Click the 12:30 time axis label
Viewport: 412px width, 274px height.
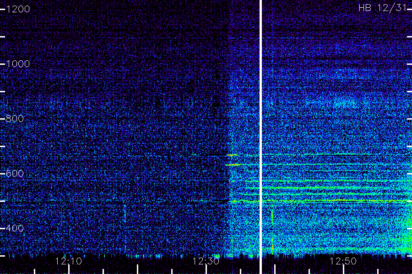pyautogui.click(x=206, y=261)
